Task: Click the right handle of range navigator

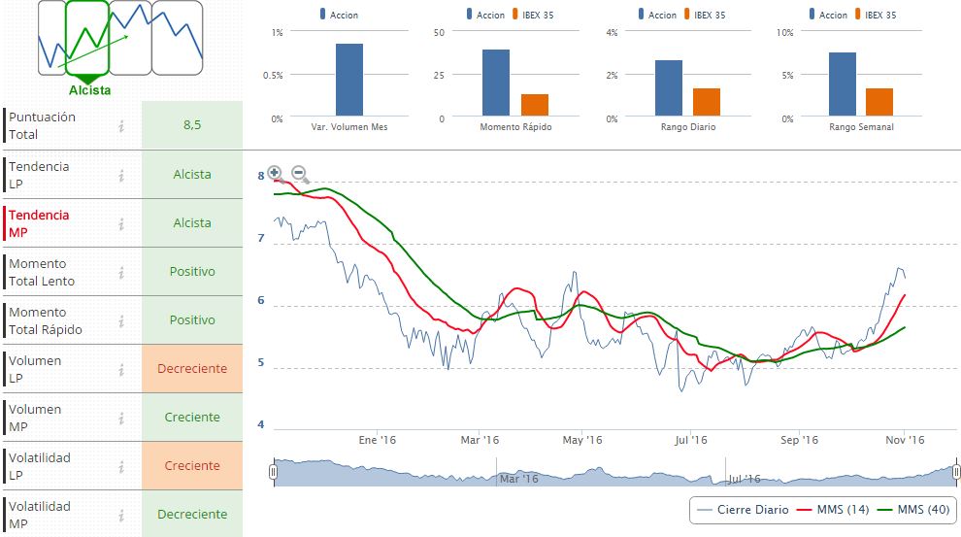Action: coord(956,471)
